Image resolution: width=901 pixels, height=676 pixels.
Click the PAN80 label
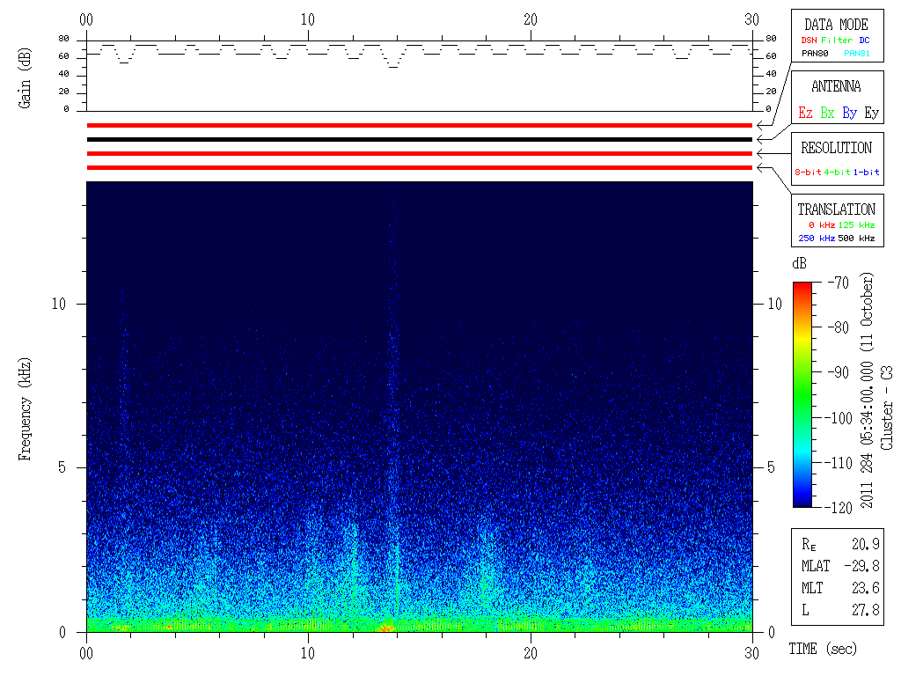coord(815,54)
